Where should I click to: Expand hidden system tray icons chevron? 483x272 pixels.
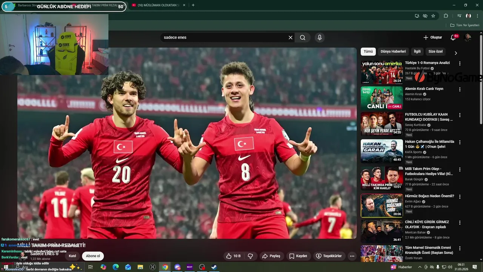[x=420, y=267]
